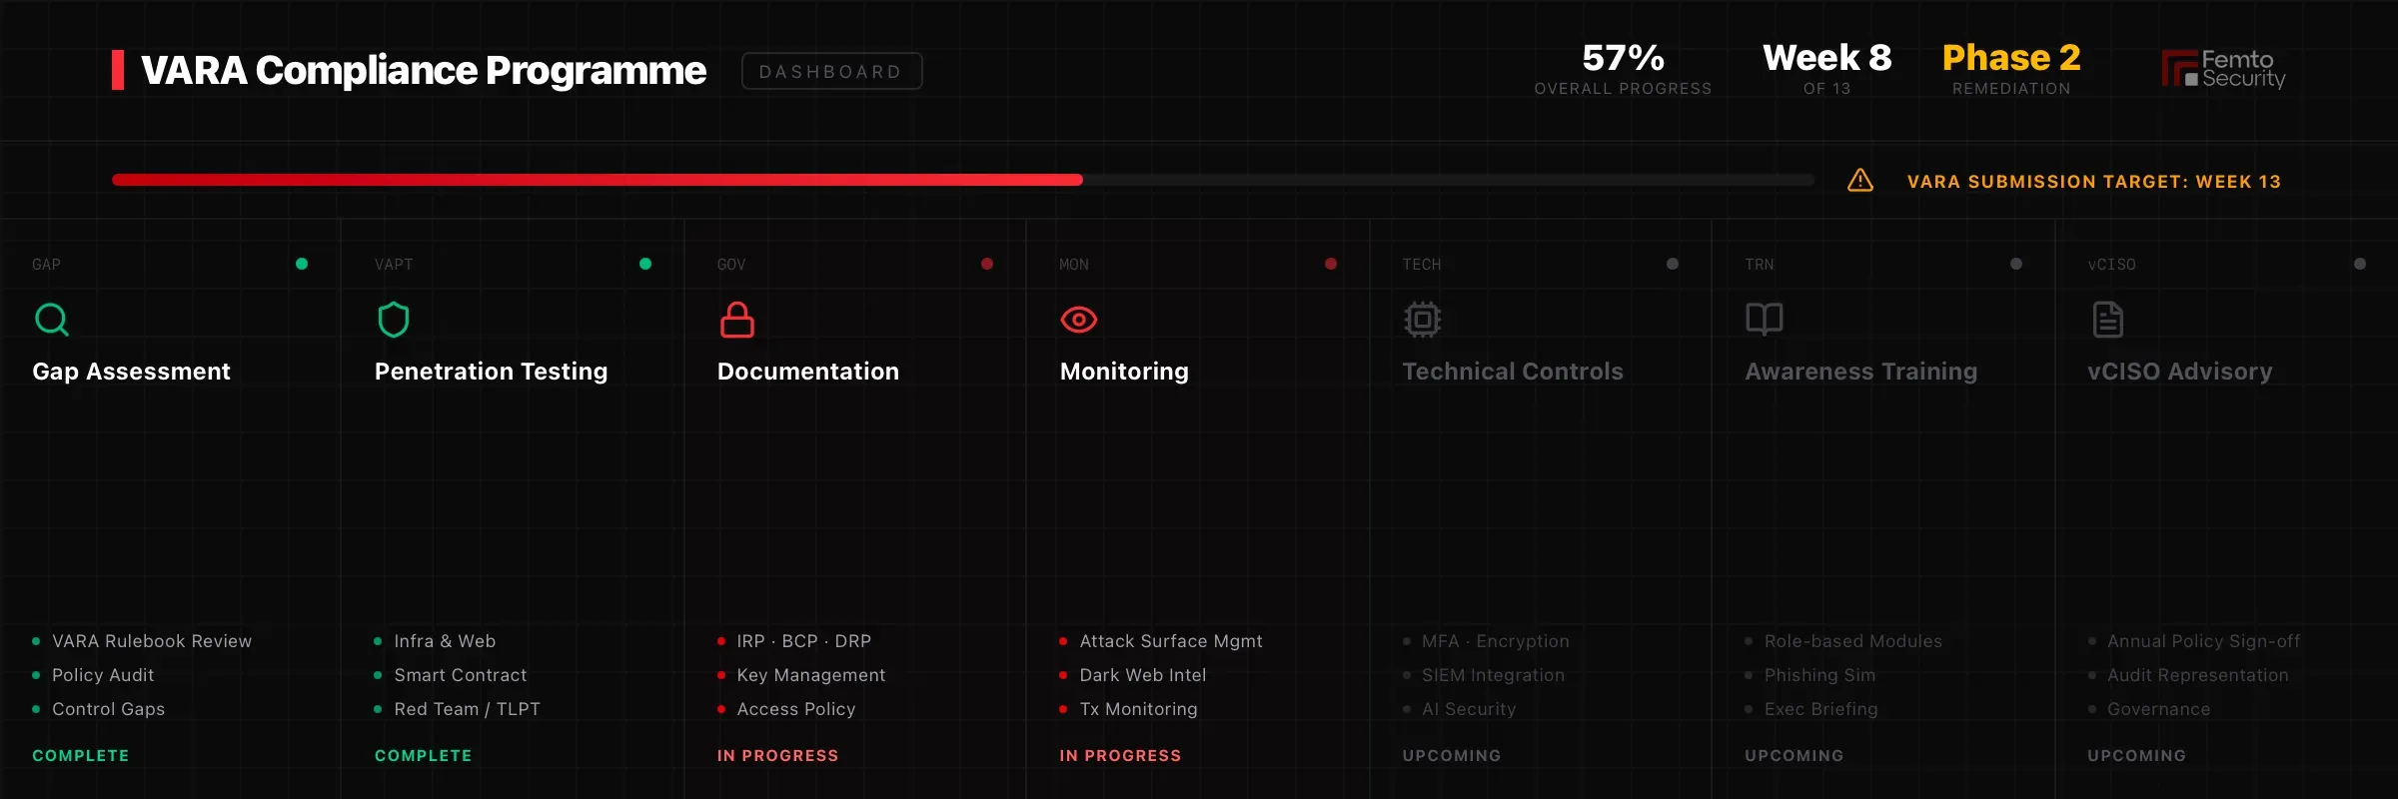Click the warning triangle beside submission target

pos(1860,180)
